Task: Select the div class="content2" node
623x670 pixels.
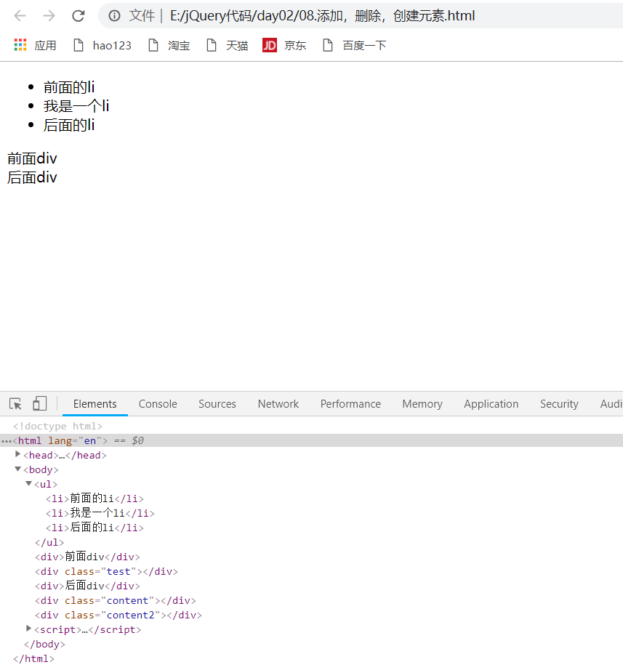Action: pyautogui.click(x=118, y=615)
